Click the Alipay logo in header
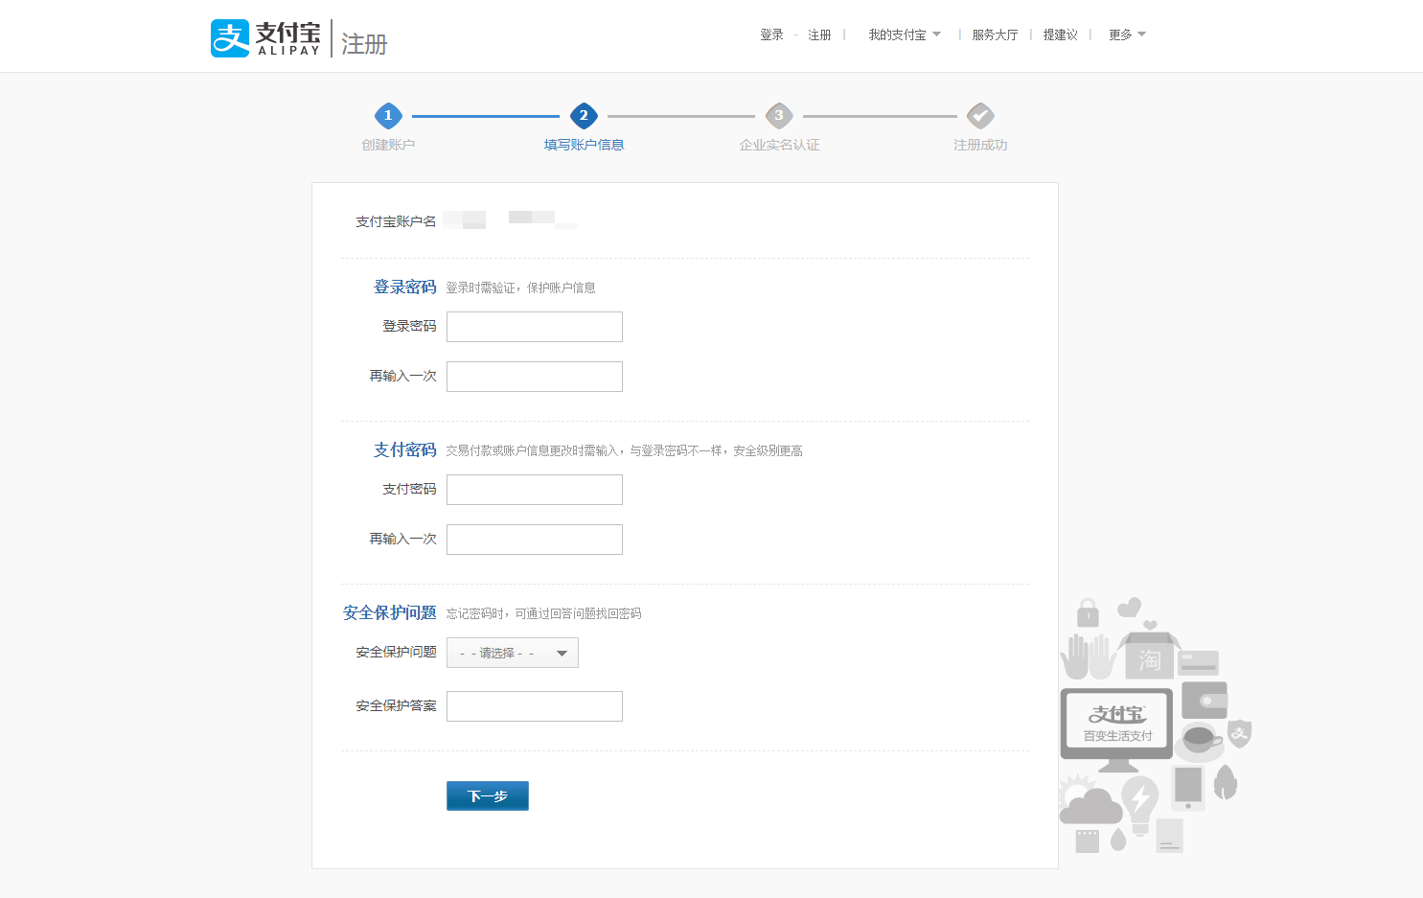Image resolution: width=1423 pixels, height=898 pixels. pos(265,38)
